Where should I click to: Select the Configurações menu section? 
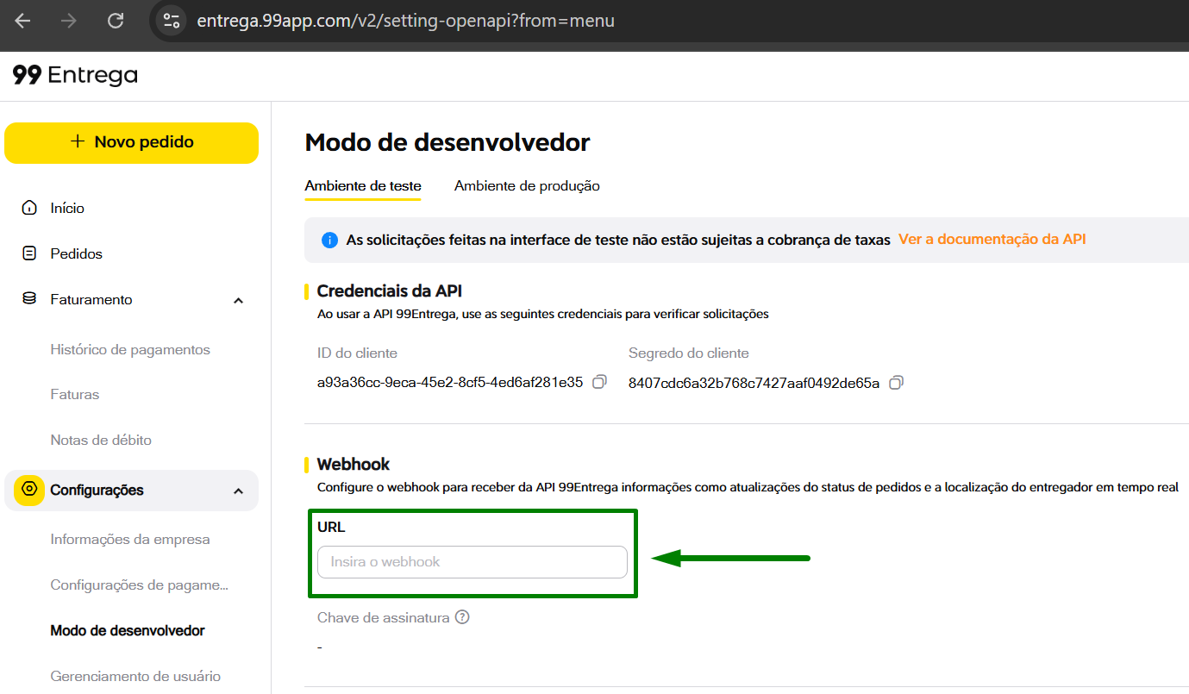pyautogui.click(x=131, y=491)
